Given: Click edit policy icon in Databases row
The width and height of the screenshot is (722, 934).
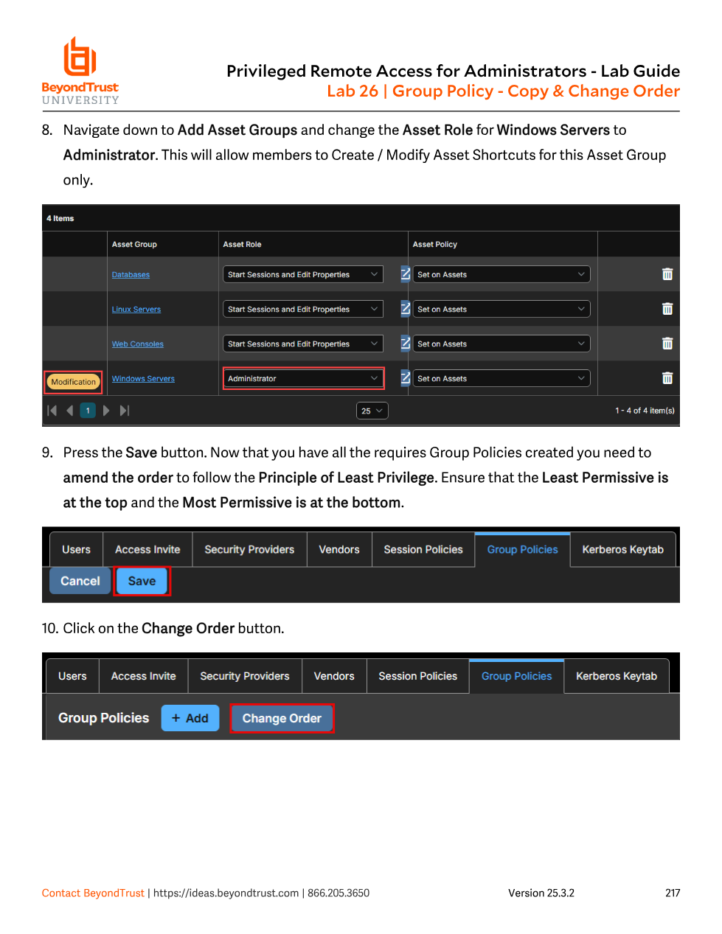Looking at the screenshot, I should tap(405, 273).
